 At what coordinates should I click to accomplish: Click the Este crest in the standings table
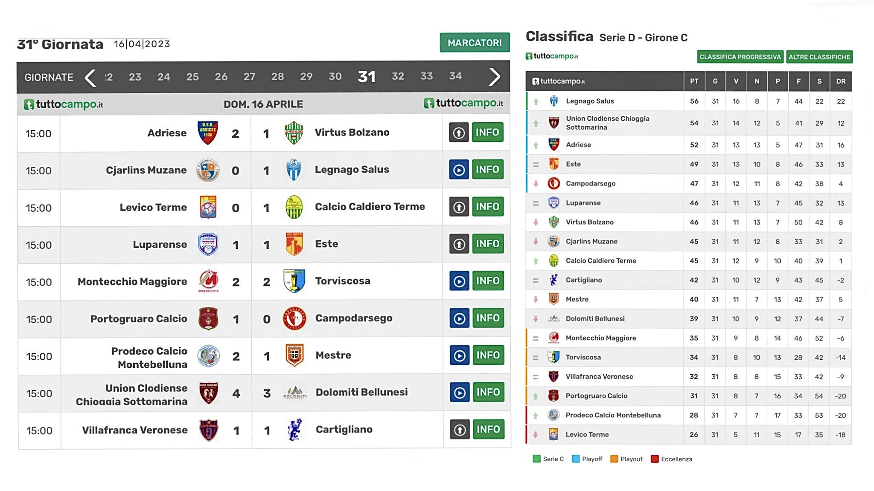pos(554,164)
